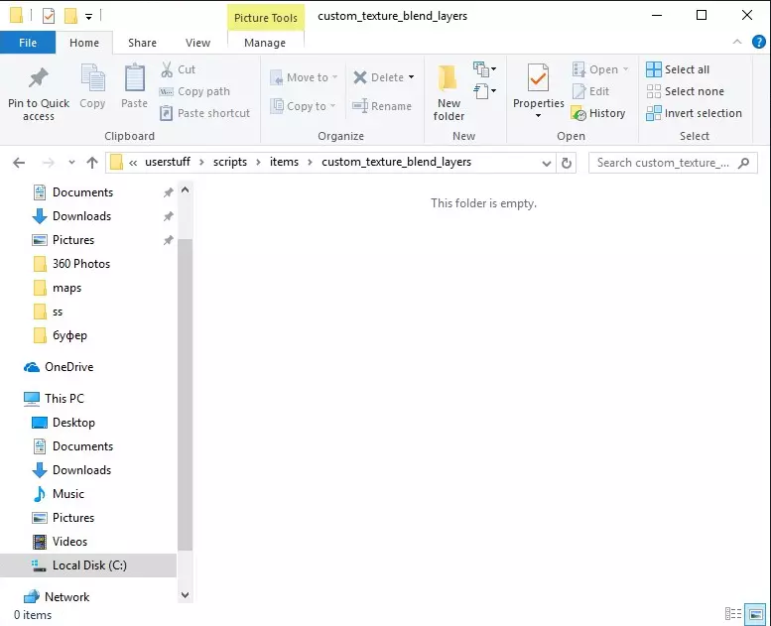This screenshot has width=771, height=626.
Task: Open the Recent locations dropdown
Action: 71,163
